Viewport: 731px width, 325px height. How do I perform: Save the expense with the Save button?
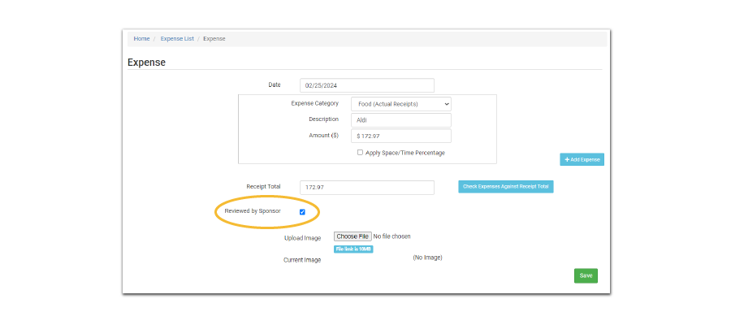point(586,275)
